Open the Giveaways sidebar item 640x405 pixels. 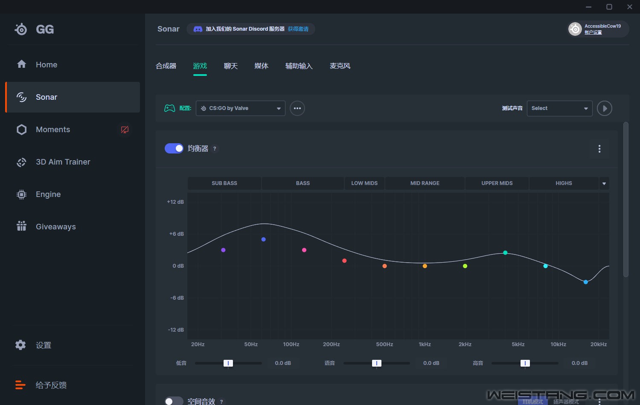[73, 227]
